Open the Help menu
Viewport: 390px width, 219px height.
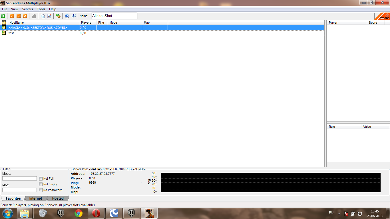point(53,9)
